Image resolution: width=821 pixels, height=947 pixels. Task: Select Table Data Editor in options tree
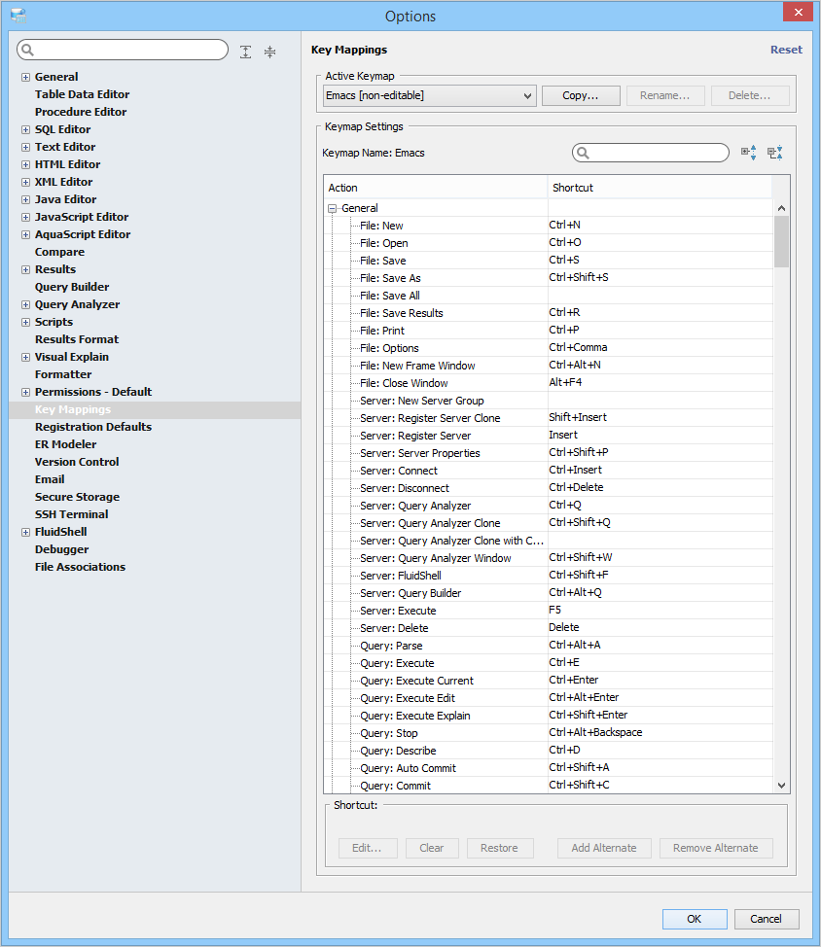coord(82,94)
